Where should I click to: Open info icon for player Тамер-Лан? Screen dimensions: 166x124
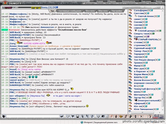point(151,51)
